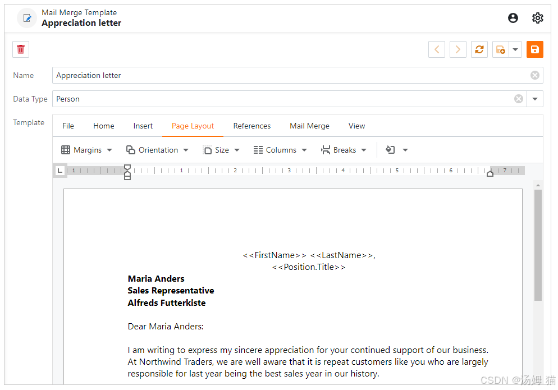
Task: Open the Breaks dropdown
Action: (344, 150)
